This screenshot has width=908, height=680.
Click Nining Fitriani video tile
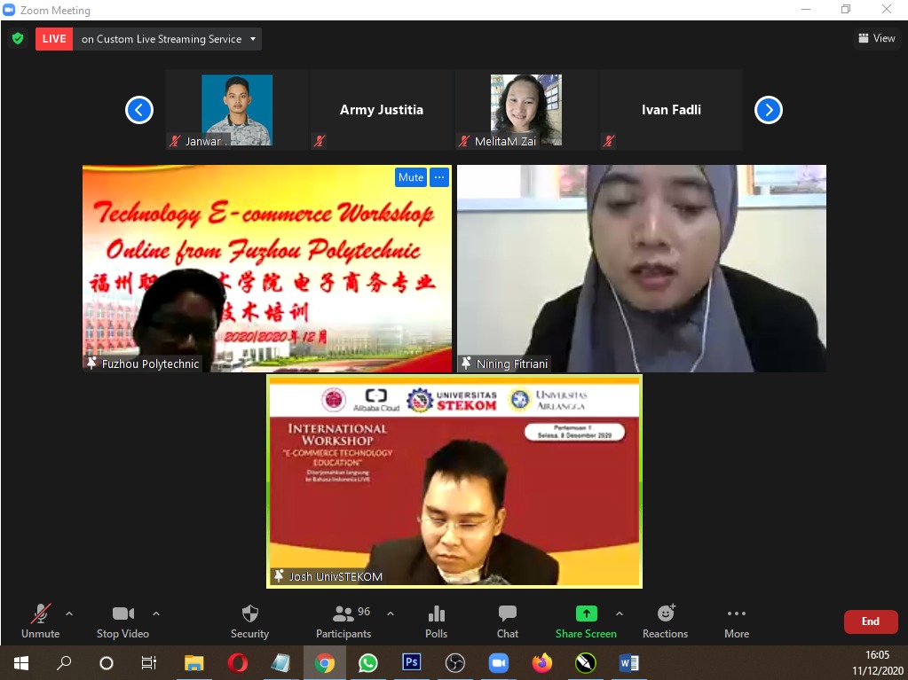tap(642, 269)
